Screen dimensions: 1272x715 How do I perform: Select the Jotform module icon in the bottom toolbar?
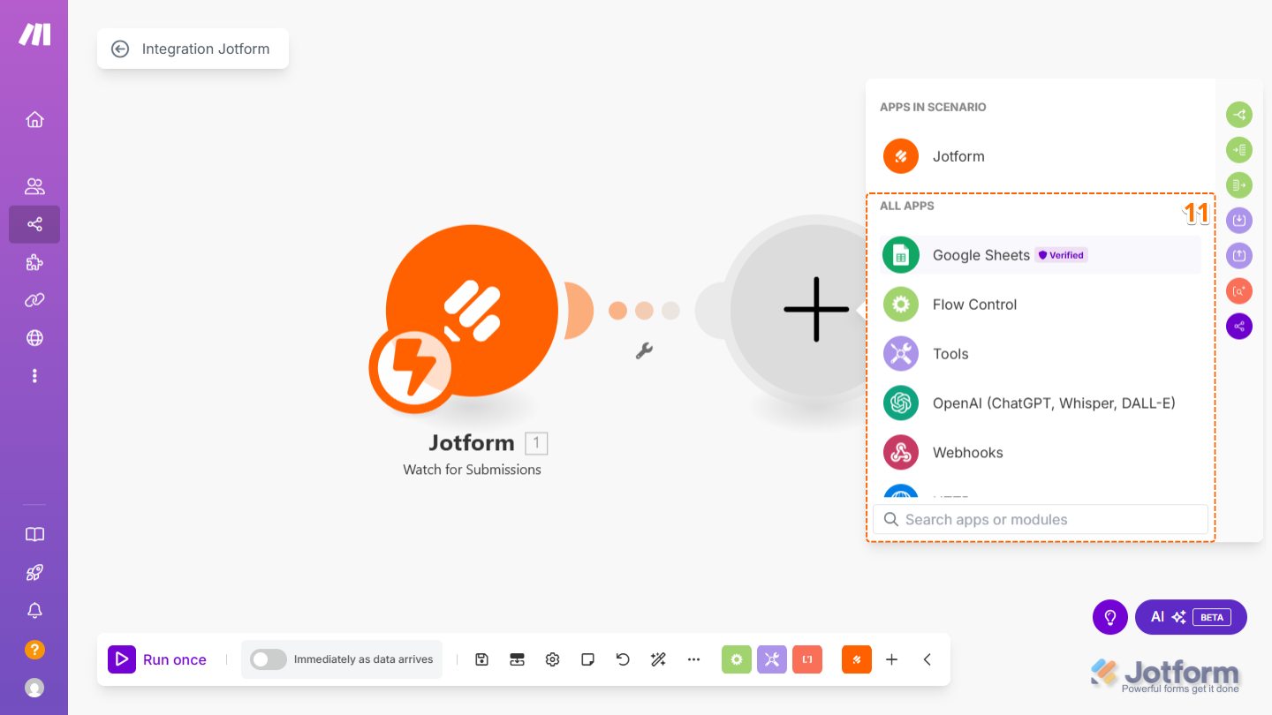tap(856, 659)
